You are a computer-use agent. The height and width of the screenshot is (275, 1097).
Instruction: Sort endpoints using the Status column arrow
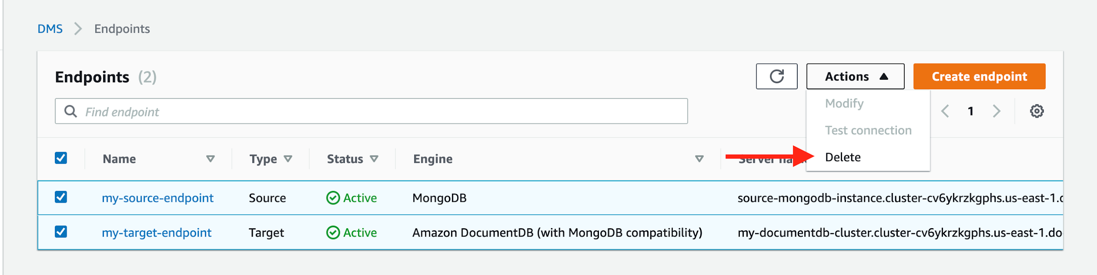click(x=374, y=159)
